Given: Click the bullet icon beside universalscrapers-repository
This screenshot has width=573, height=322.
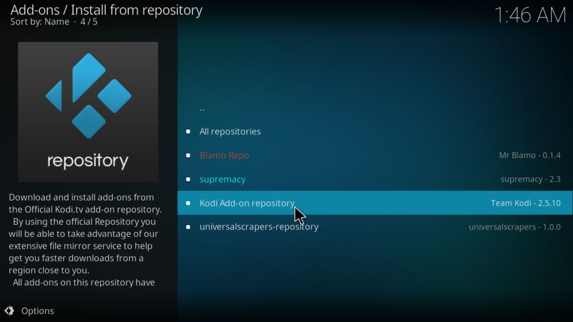Looking at the screenshot, I should [x=188, y=227].
